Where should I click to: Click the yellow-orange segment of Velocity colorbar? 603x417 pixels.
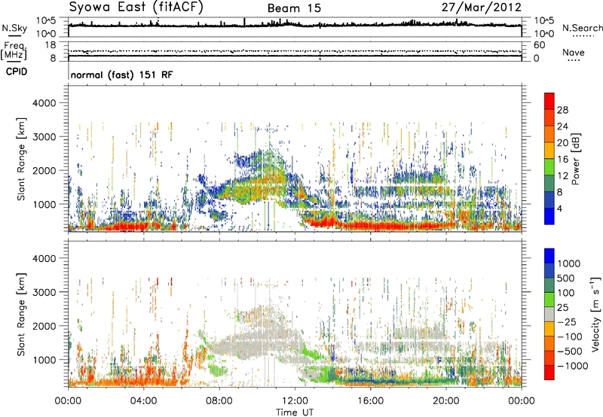tap(549, 329)
